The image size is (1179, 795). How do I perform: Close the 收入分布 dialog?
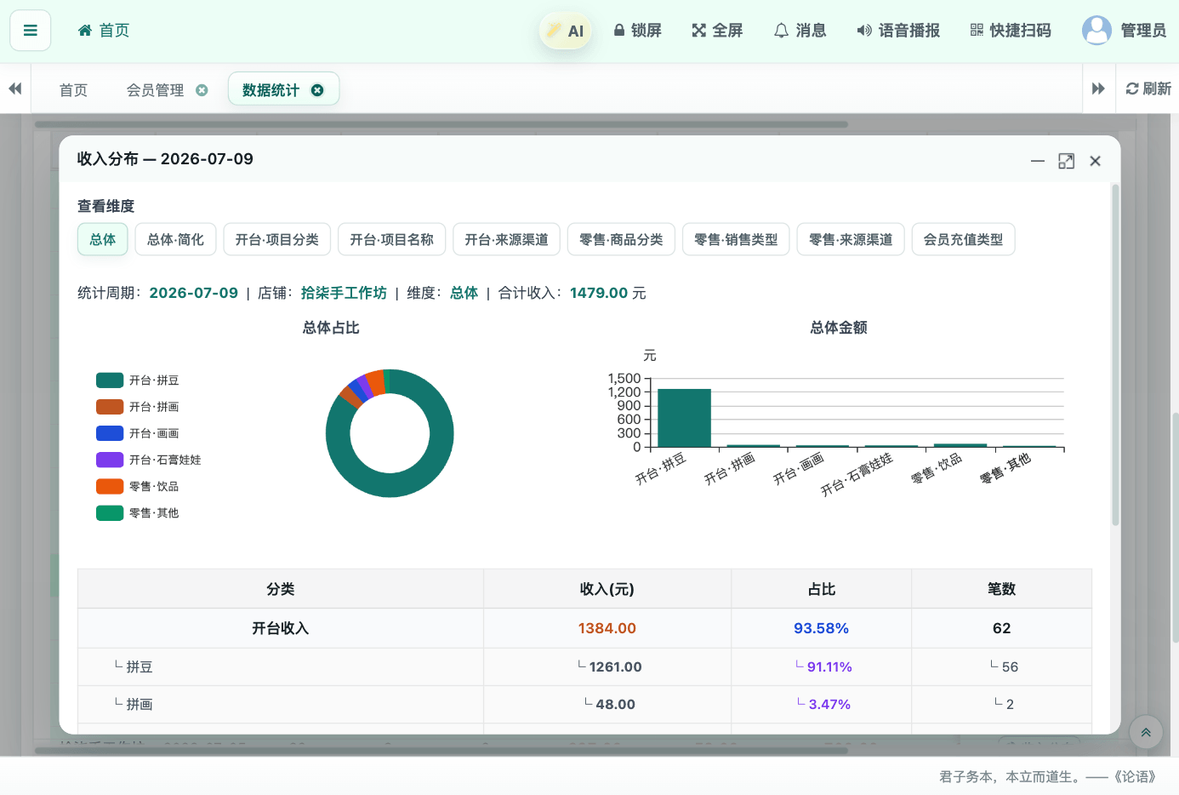point(1096,161)
